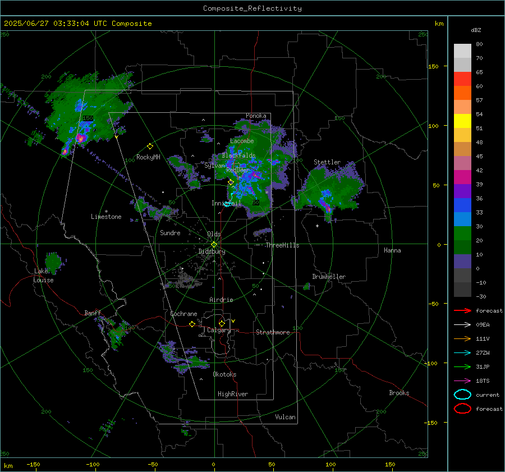Screen dimensions: 505x472
Task: Click the Cochrane label
Action: 183,314
